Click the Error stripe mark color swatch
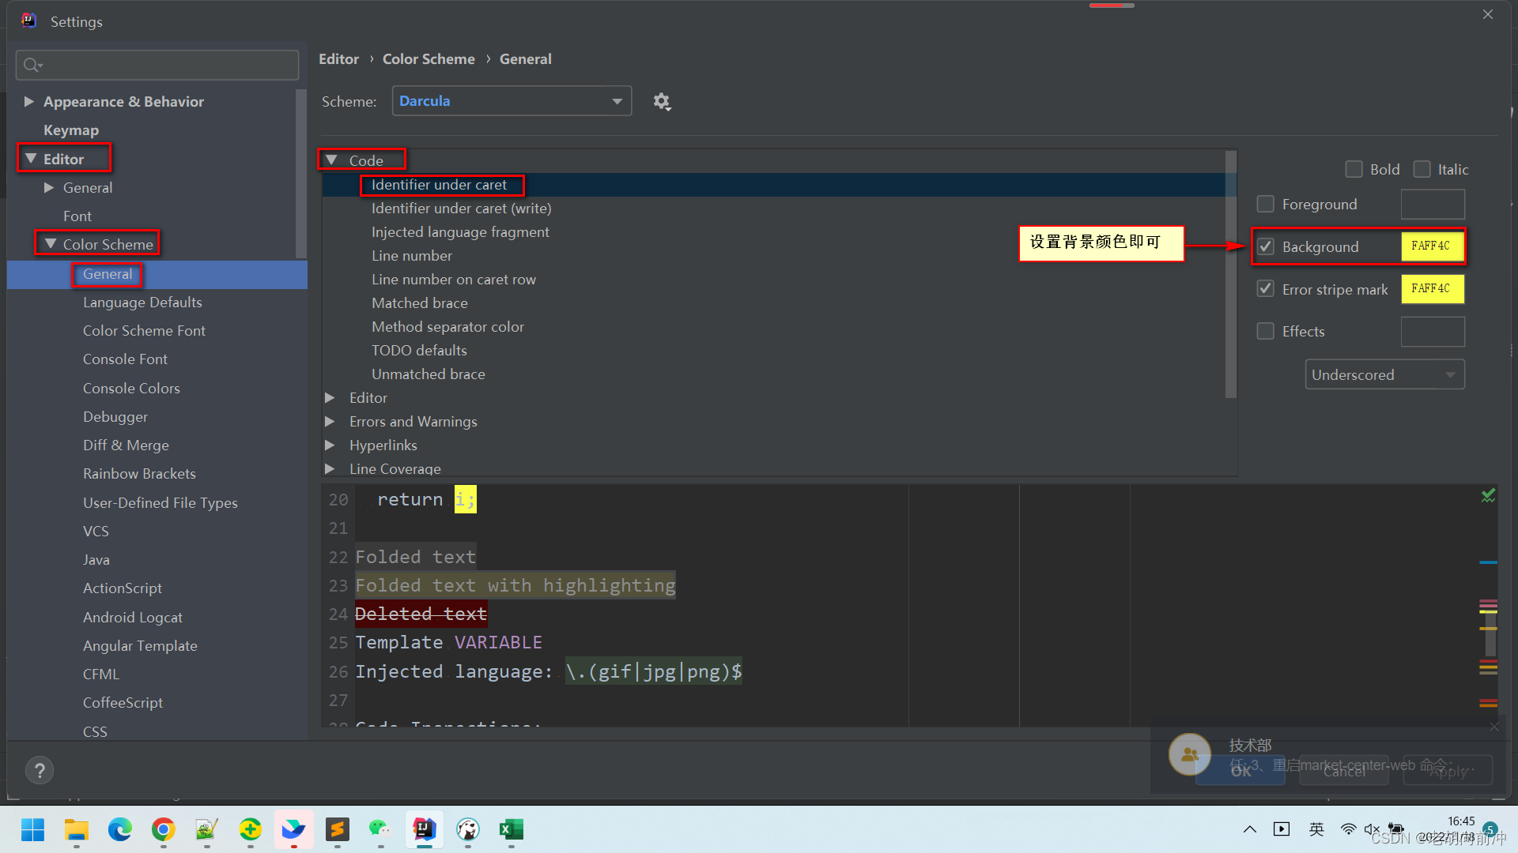The height and width of the screenshot is (853, 1518). pyautogui.click(x=1432, y=289)
